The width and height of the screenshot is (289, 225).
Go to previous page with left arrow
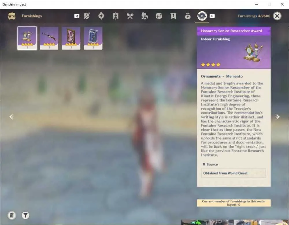tap(11, 117)
